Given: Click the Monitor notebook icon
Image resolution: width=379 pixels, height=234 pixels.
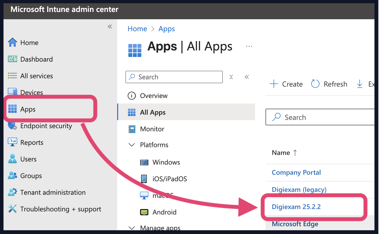Looking at the screenshot, I should pos(132,129).
